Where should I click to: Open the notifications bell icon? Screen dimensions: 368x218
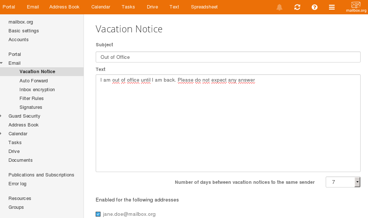[x=279, y=7]
